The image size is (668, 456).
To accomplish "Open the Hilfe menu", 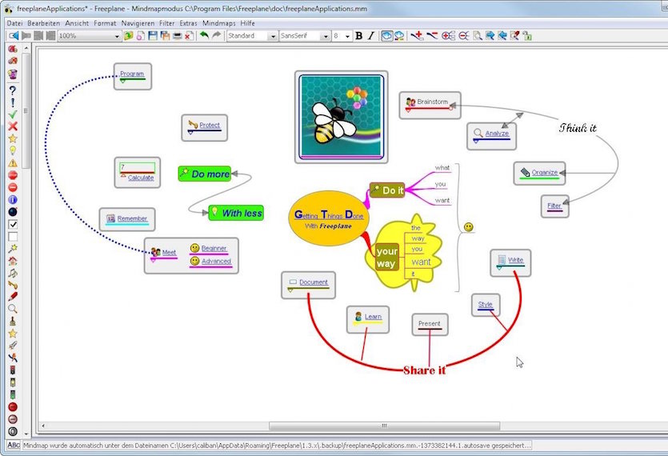I will coord(247,23).
